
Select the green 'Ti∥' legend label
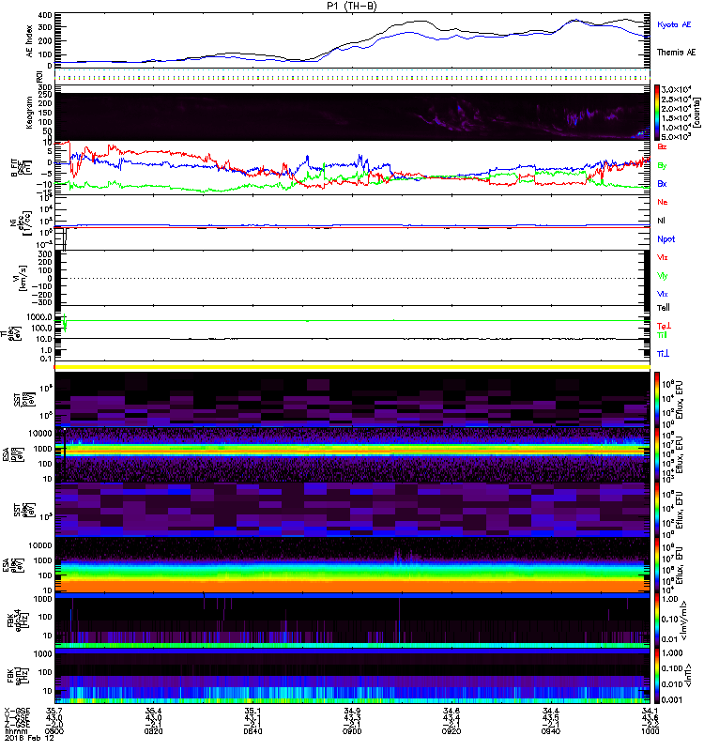(x=662, y=335)
